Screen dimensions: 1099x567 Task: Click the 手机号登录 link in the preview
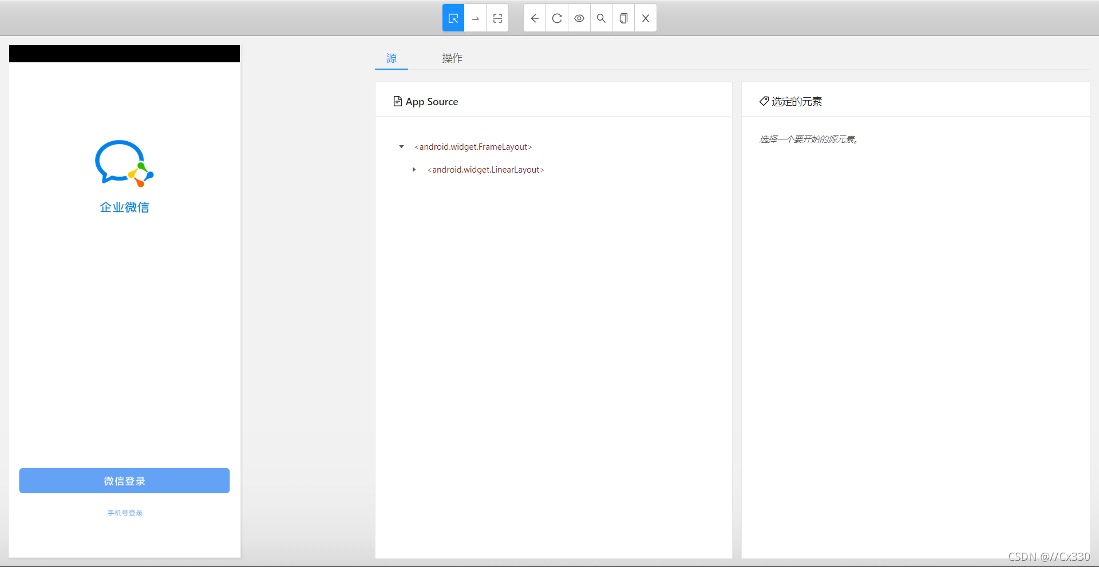pyautogui.click(x=125, y=513)
